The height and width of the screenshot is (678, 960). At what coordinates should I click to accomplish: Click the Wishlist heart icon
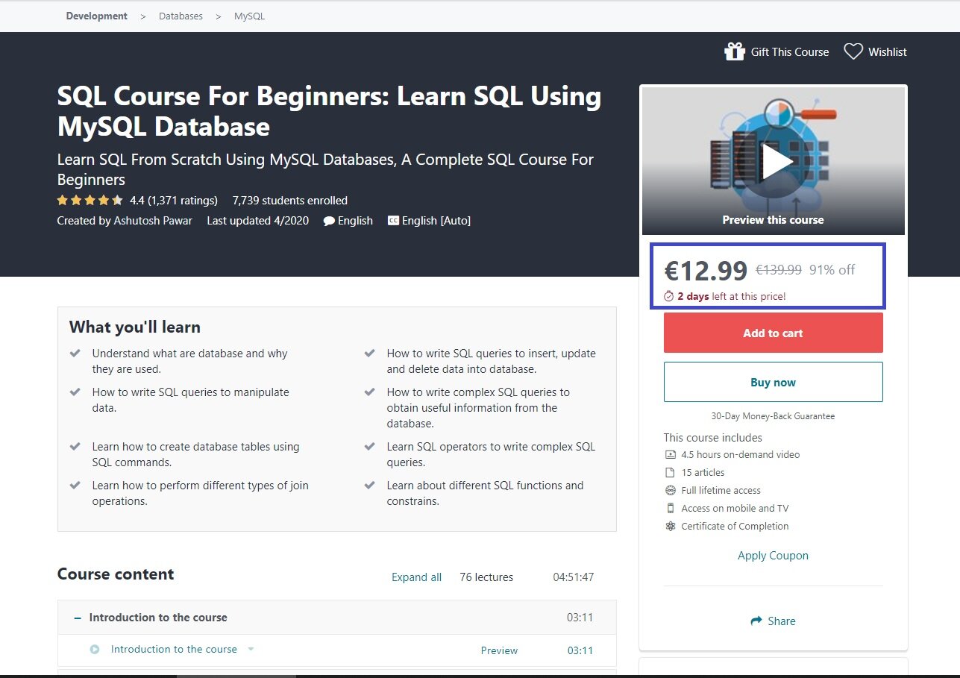click(853, 51)
